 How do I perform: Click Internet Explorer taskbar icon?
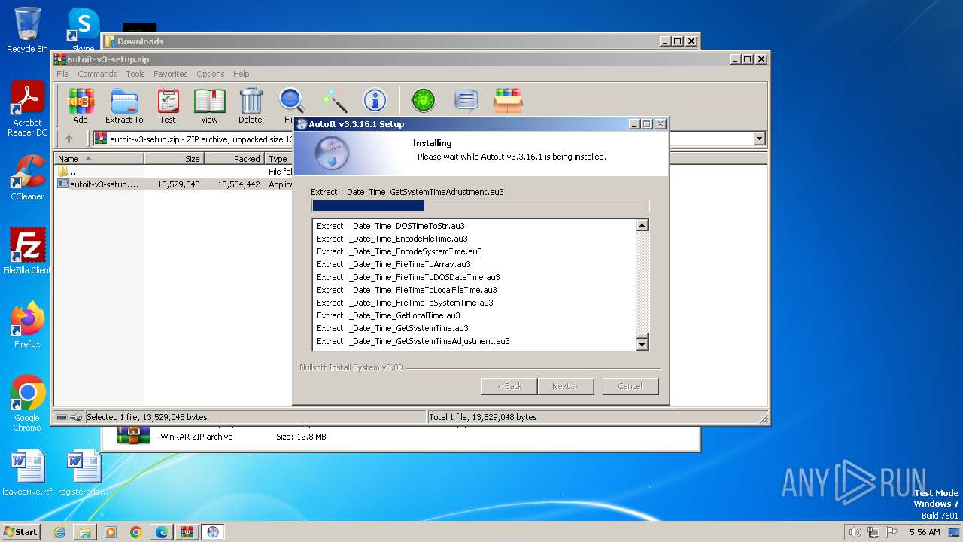59,532
